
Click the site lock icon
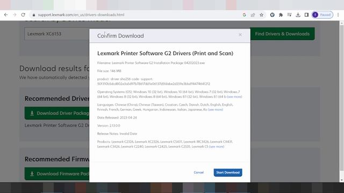(33, 15)
